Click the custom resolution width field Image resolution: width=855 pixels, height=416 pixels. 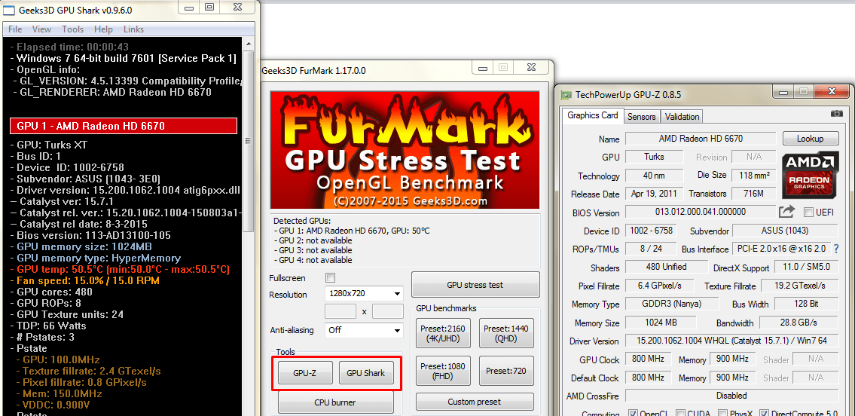click(x=340, y=311)
